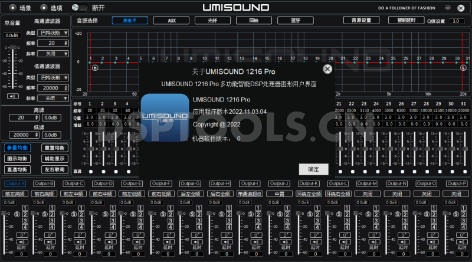Screen dimensions: 472x262
Task: Mute Output-P with its speaker icon
Action: tap(462, 242)
